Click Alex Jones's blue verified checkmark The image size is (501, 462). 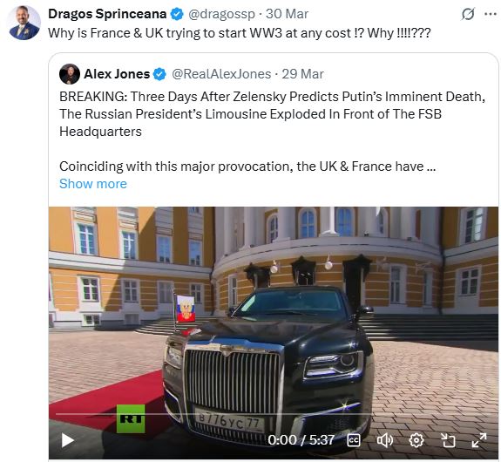(x=159, y=74)
